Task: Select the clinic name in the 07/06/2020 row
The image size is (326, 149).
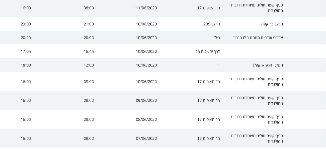Action: point(257,139)
